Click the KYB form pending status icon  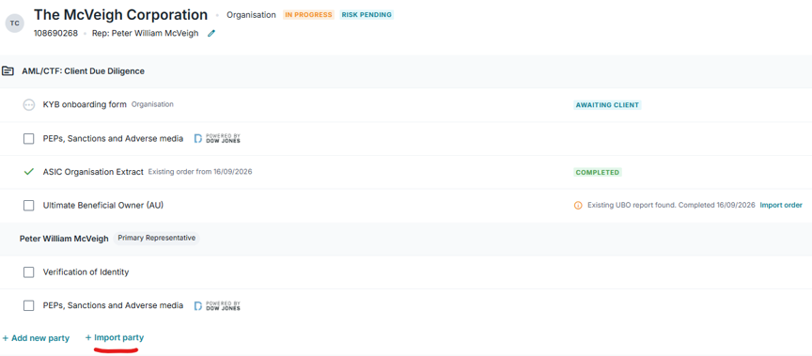tap(29, 104)
